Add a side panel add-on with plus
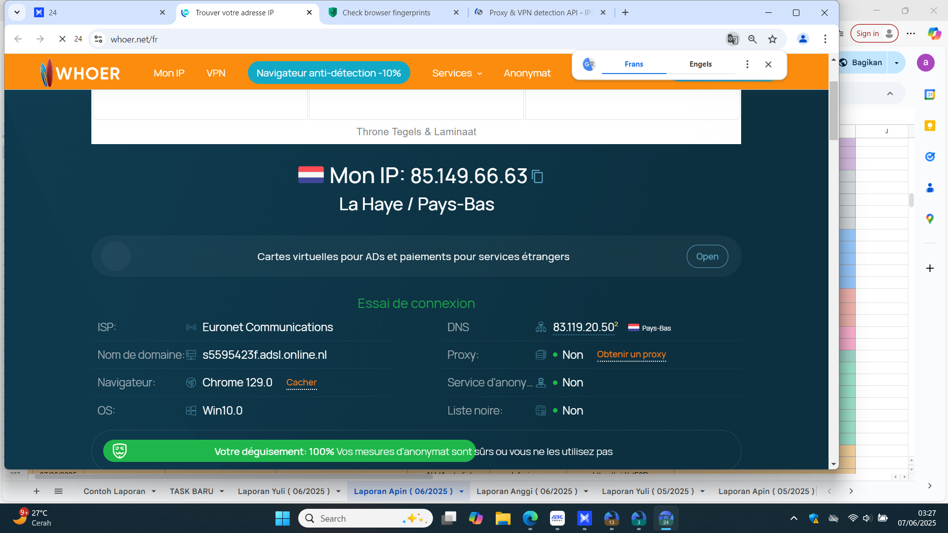This screenshot has width=948, height=533. pos(930,268)
